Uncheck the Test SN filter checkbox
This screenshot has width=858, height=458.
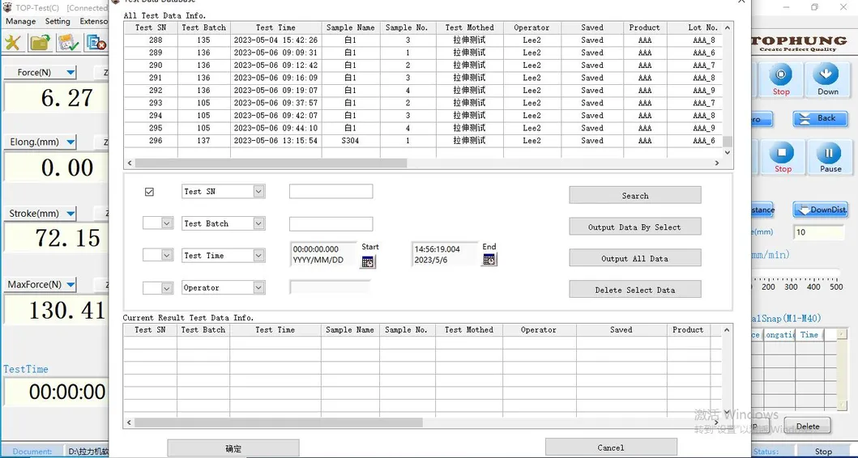[149, 192]
